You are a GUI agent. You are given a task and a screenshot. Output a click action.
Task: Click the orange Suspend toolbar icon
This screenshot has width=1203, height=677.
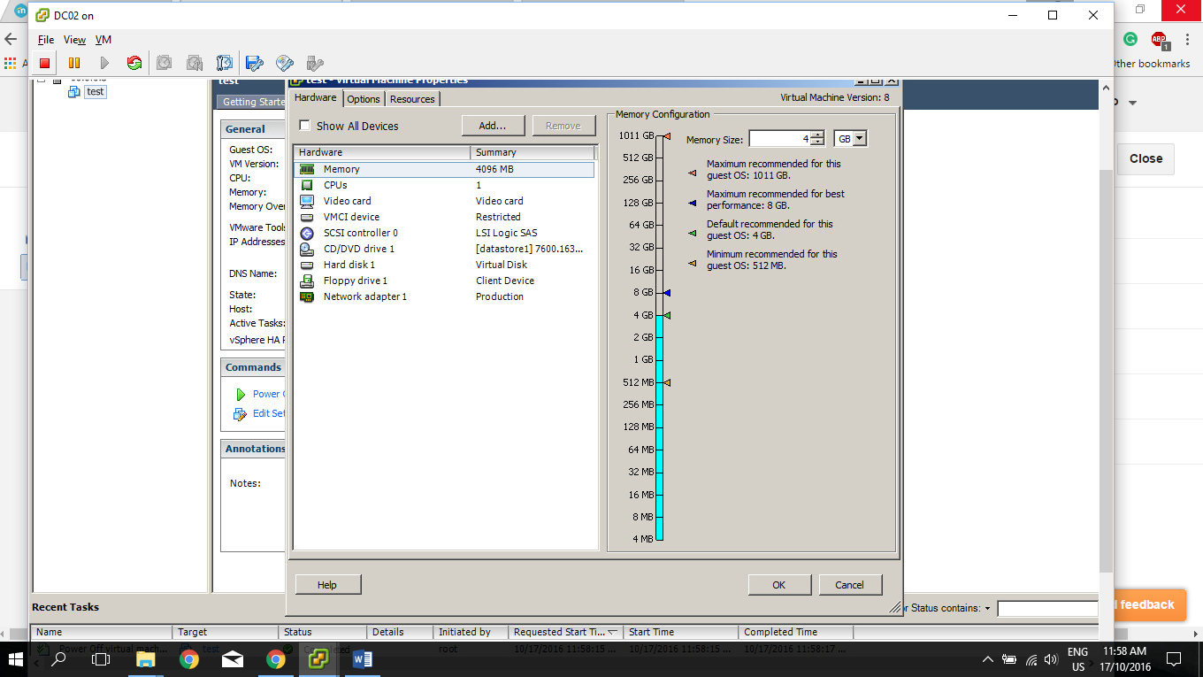74,63
